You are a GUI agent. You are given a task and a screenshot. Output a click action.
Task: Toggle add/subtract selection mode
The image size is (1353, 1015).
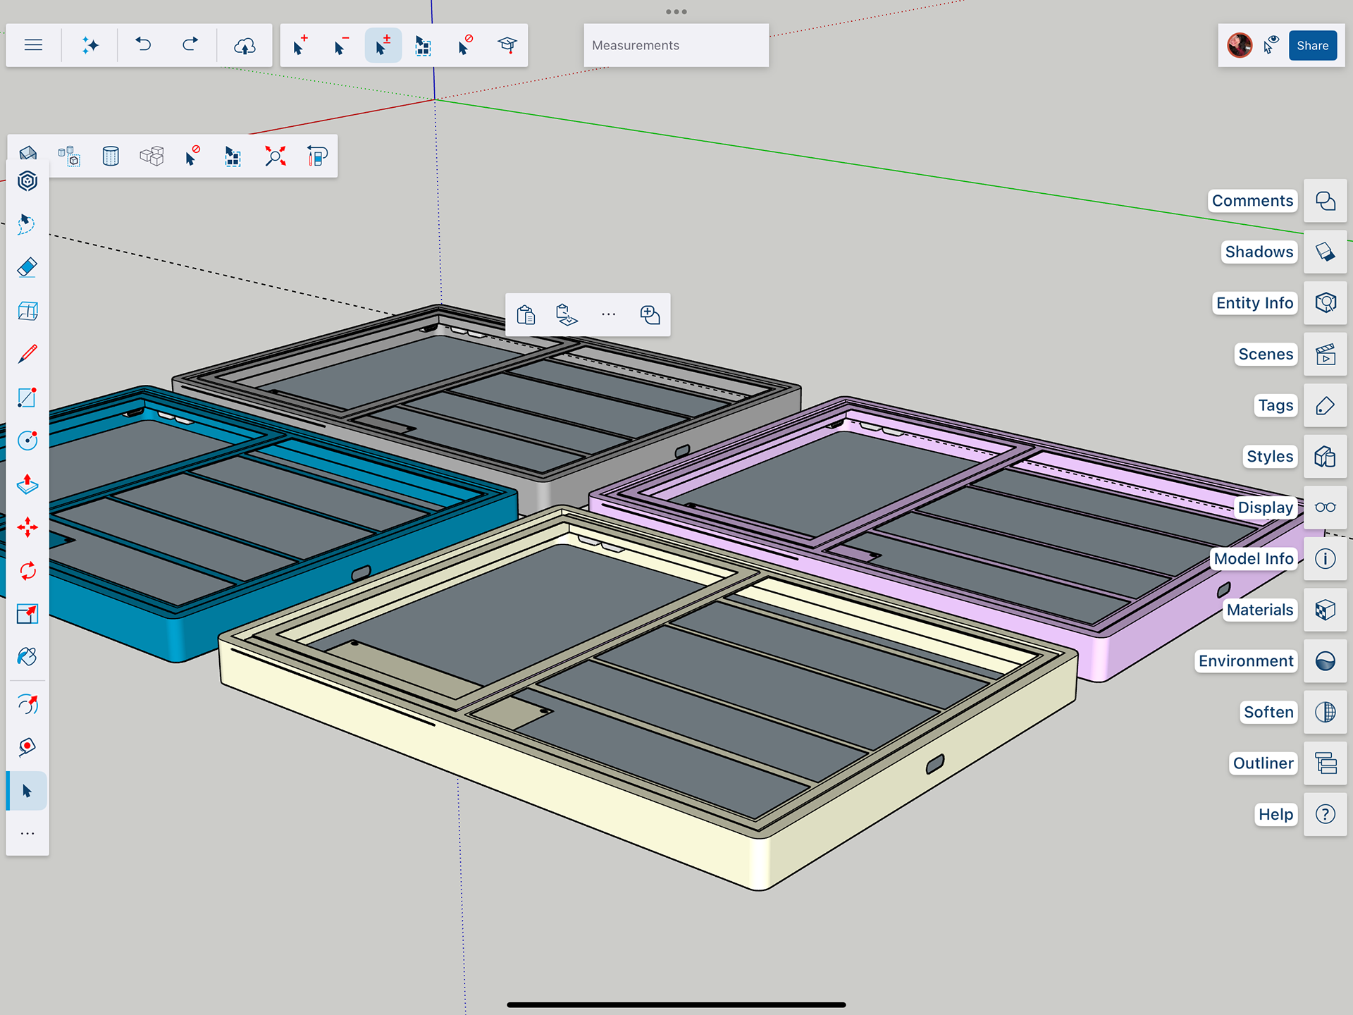[383, 46]
